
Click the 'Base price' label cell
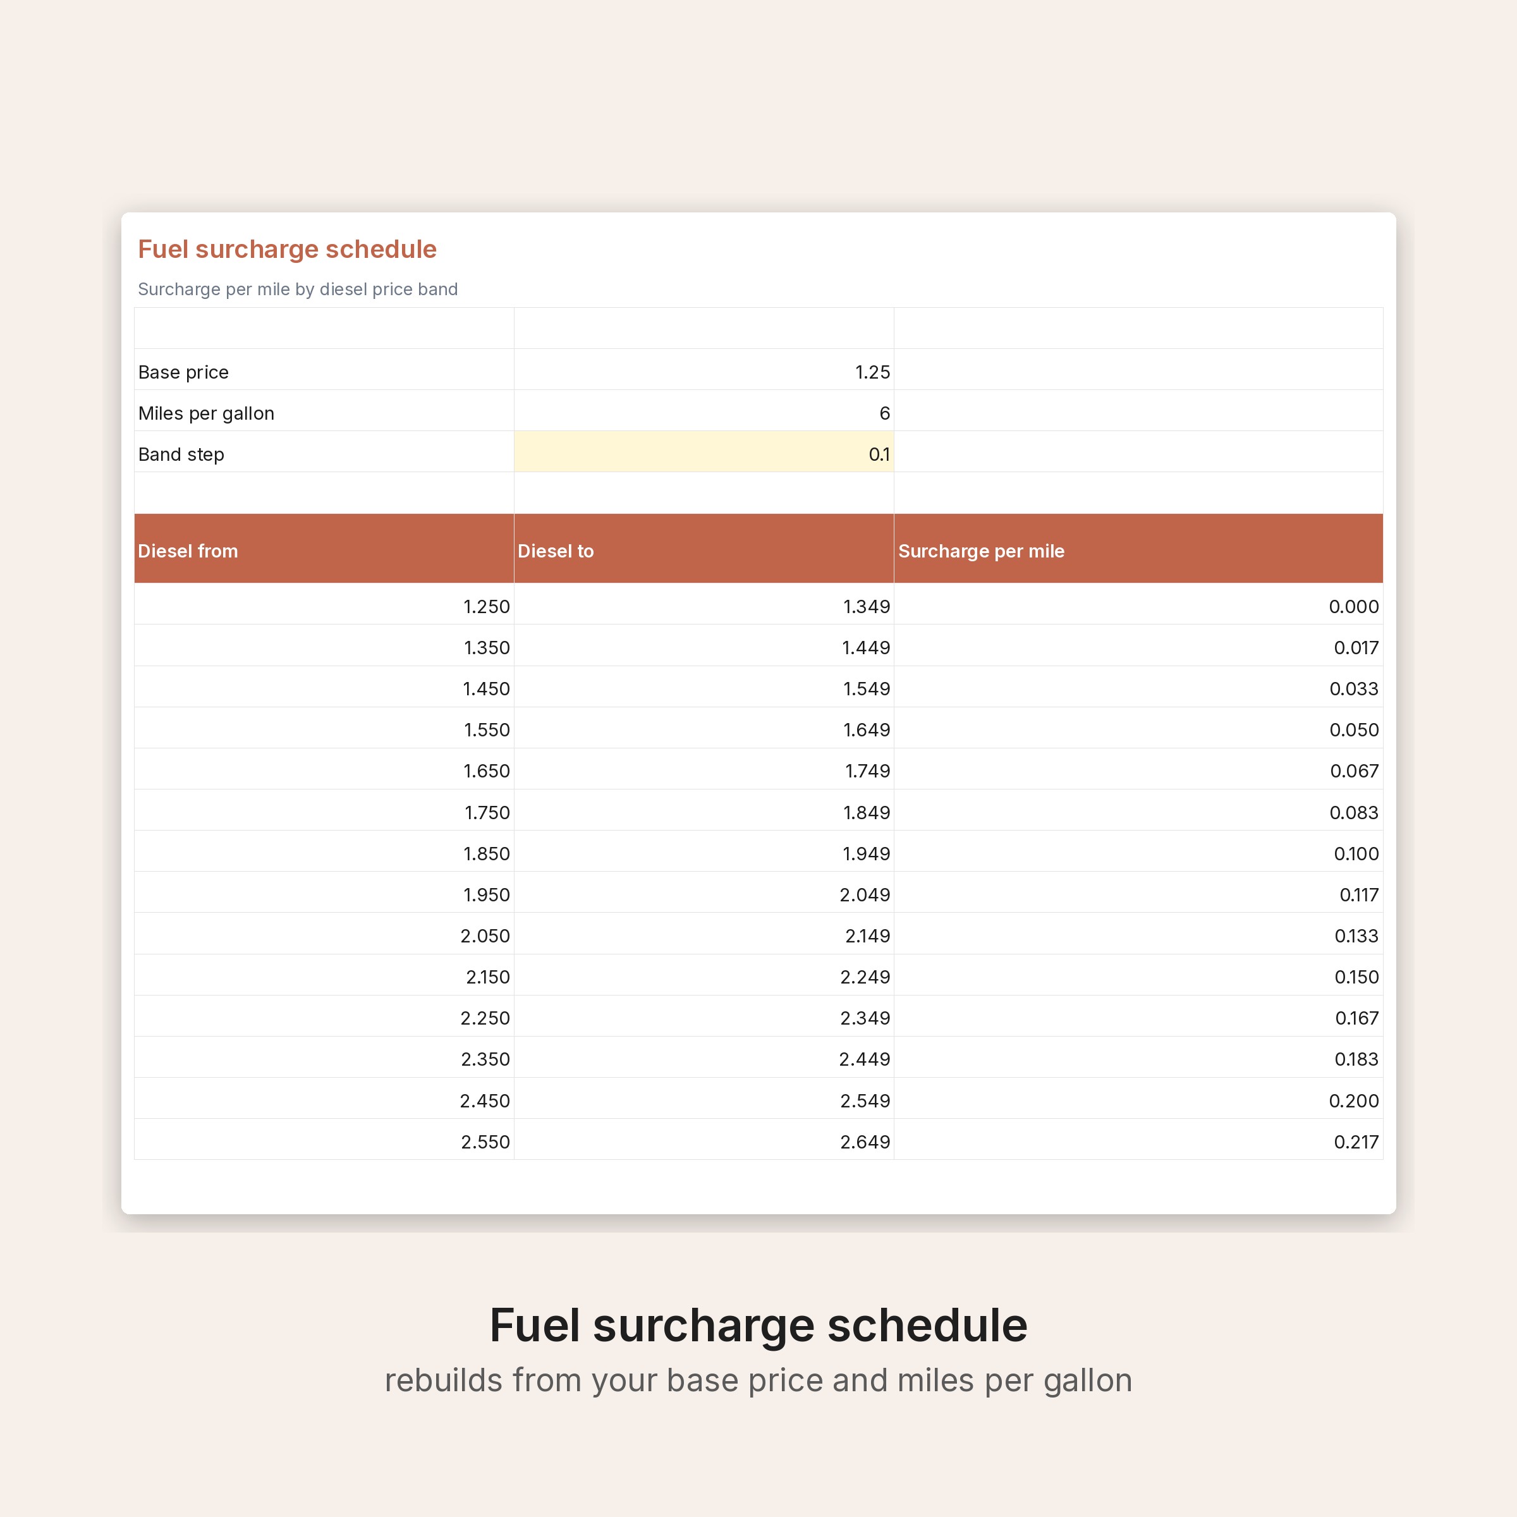324,370
